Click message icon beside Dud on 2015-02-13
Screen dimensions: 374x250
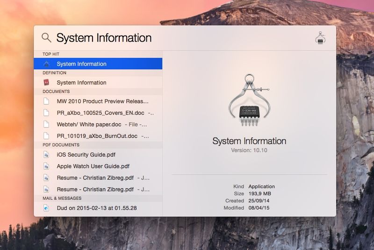click(x=46, y=208)
